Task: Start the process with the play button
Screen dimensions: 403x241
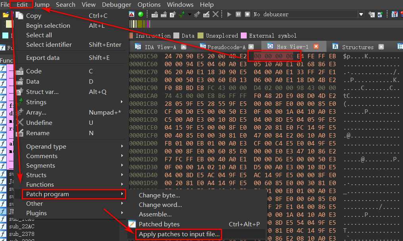Action: [229, 14]
